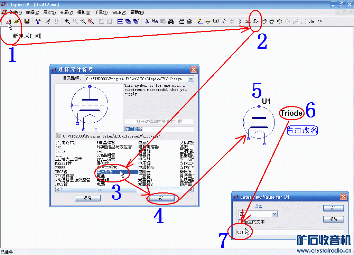Image resolution: width=354 pixels, height=255 pixels.
Task: Save the schematic with the floppy icon
Action: point(27,21)
